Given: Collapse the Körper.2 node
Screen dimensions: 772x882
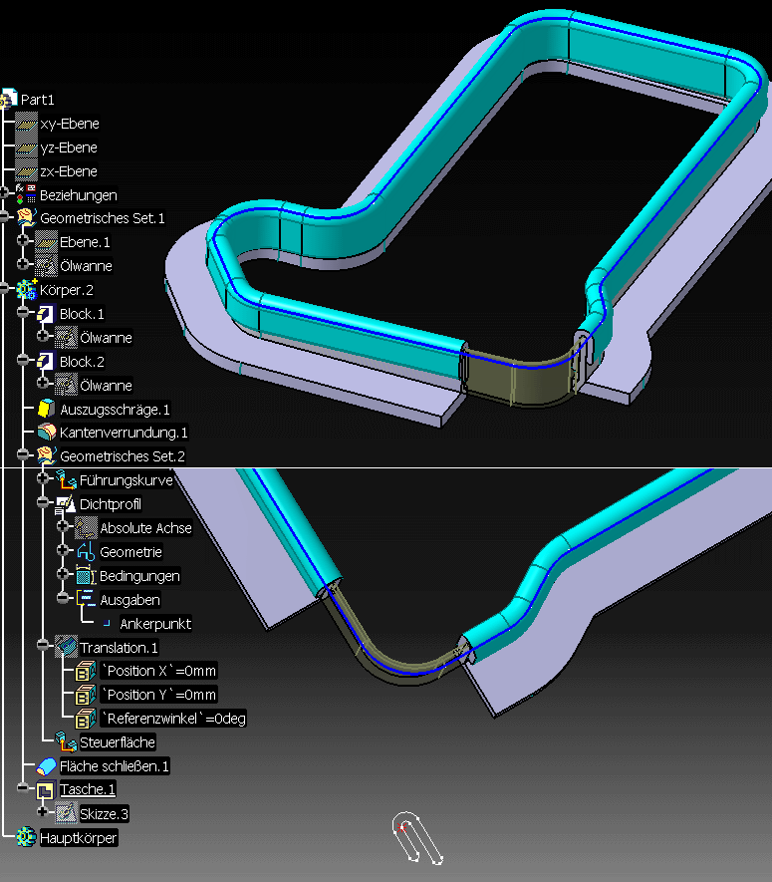Looking at the screenshot, I should pyautogui.click(x=3, y=288).
